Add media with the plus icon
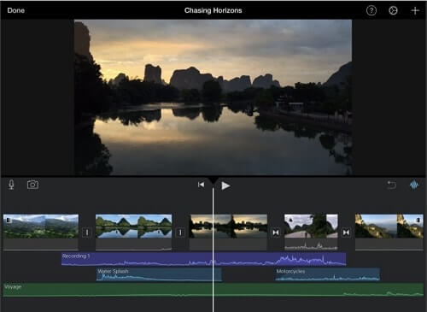 [415, 10]
